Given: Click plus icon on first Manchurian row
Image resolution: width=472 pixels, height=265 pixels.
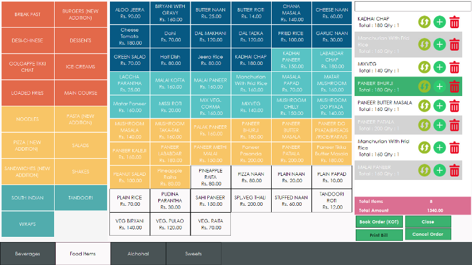Looking at the screenshot, I should [440, 44].
